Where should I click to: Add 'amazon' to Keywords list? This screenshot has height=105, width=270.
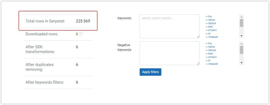point(211,30)
